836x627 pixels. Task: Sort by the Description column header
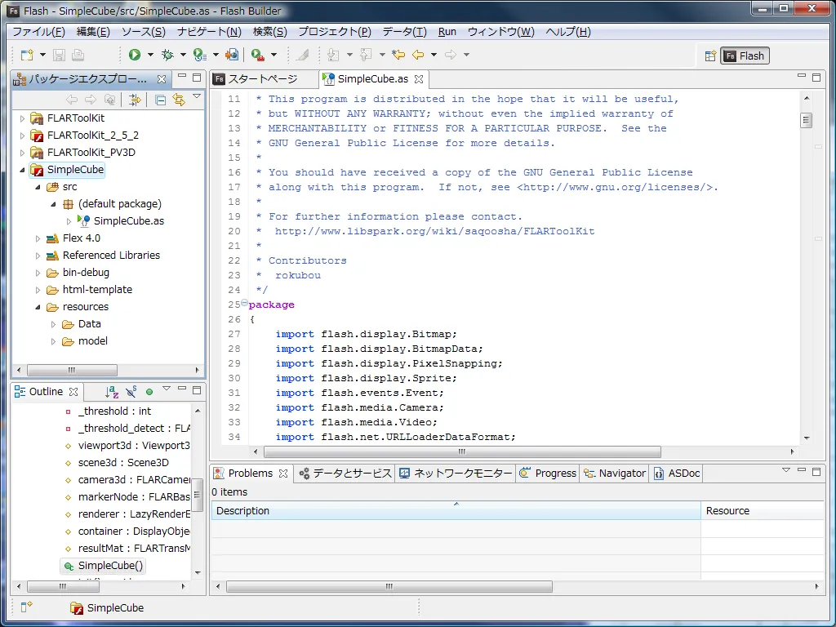[456, 511]
